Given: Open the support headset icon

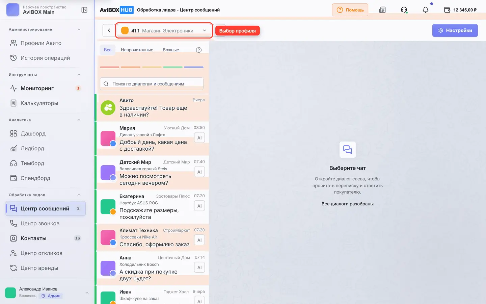Looking at the screenshot, I should [x=404, y=10].
